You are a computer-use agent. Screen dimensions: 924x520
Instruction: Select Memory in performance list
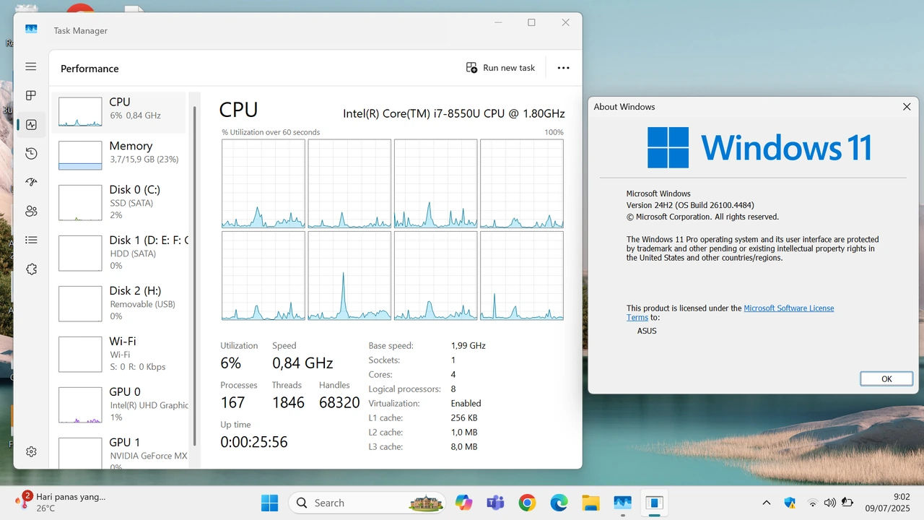119,155
